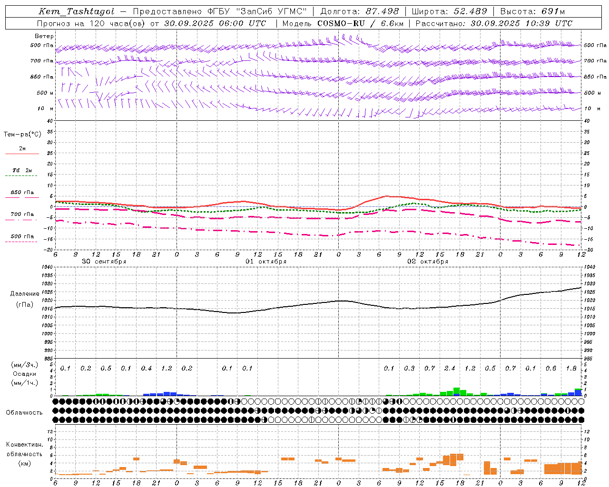The width and height of the screenshot is (609, 487).
Task: Click the date label 30 сентября
Action: click(104, 261)
